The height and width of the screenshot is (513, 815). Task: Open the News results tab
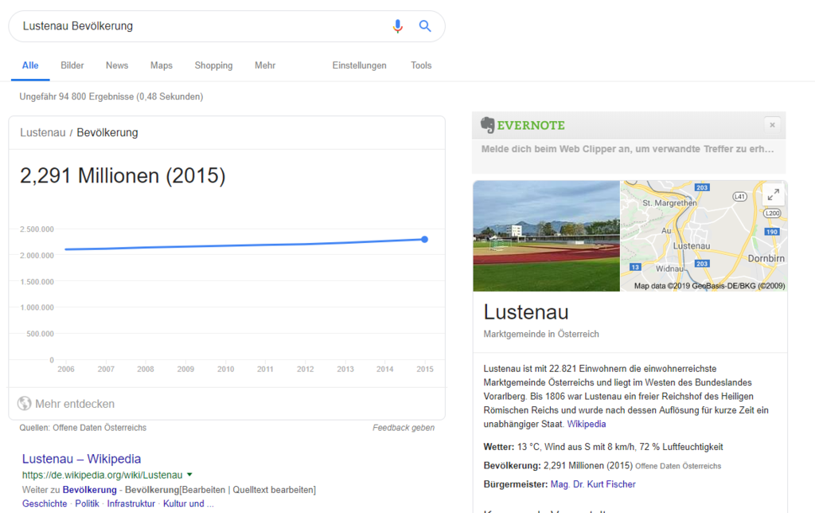[x=117, y=65]
